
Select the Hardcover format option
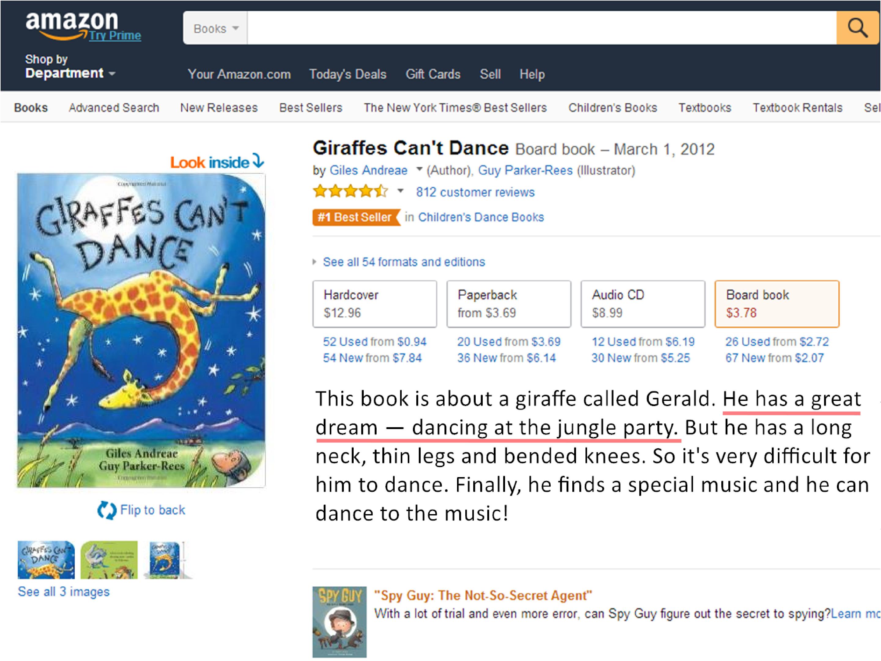[x=374, y=304]
